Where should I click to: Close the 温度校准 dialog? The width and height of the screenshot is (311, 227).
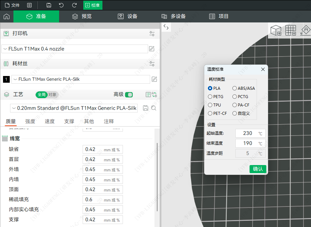click(x=263, y=69)
